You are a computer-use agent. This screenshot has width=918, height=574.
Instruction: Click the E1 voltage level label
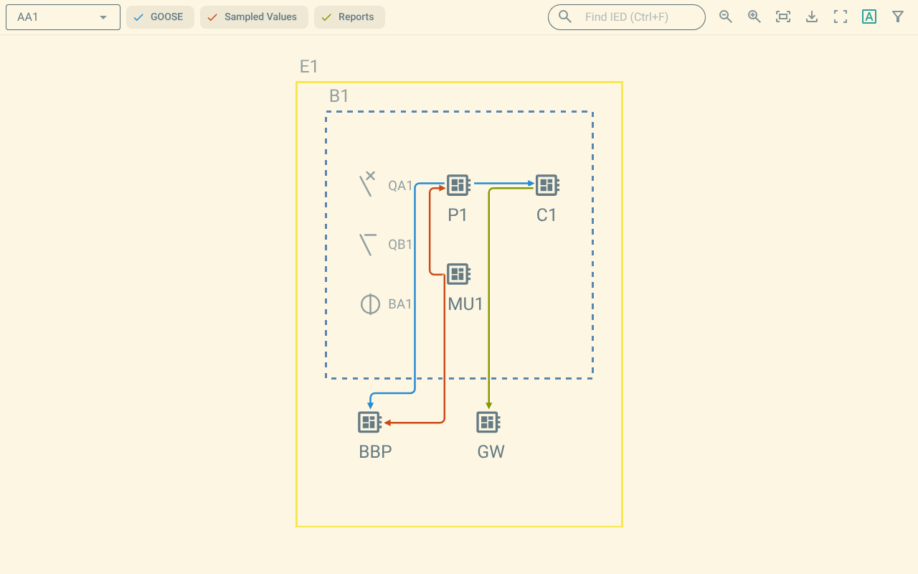[308, 67]
